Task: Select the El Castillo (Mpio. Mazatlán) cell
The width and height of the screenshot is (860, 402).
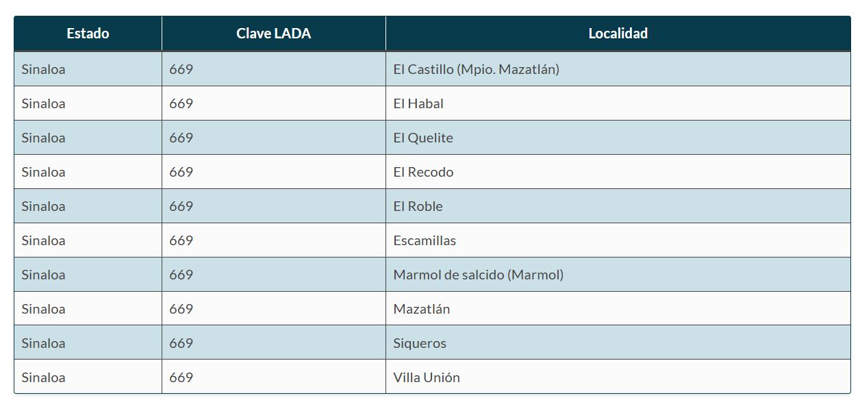Action: pos(476,69)
